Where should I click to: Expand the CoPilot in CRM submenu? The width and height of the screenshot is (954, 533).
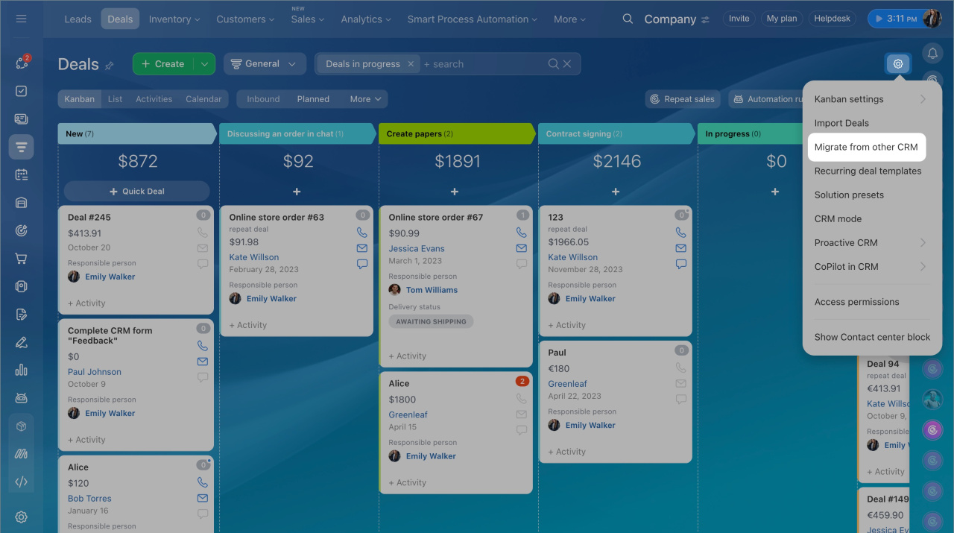[922, 266]
